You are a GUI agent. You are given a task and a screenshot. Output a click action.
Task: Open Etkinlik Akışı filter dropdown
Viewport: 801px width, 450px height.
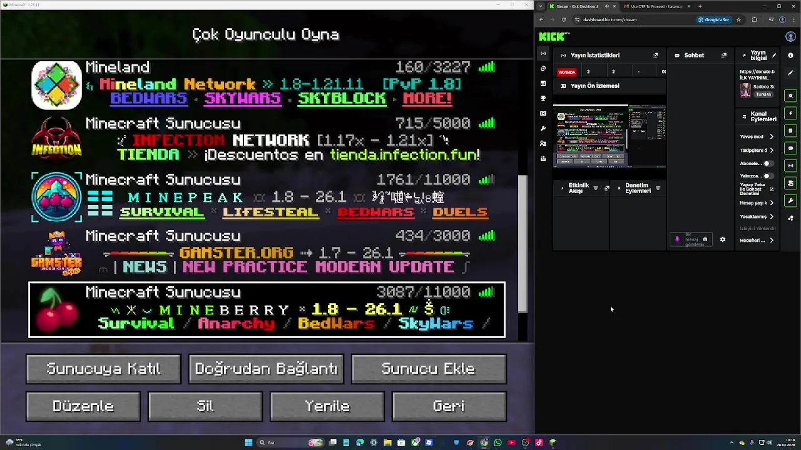tap(596, 188)
